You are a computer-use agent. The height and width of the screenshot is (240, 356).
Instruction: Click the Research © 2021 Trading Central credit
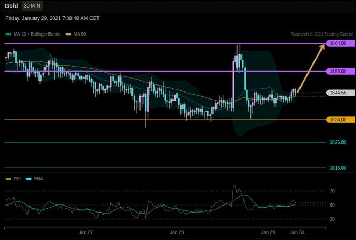point(322,34)
